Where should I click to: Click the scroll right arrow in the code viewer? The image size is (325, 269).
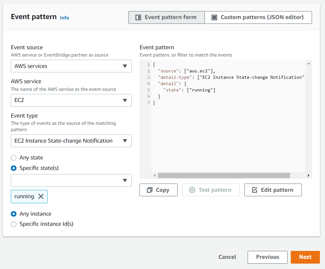click(308, 176)
